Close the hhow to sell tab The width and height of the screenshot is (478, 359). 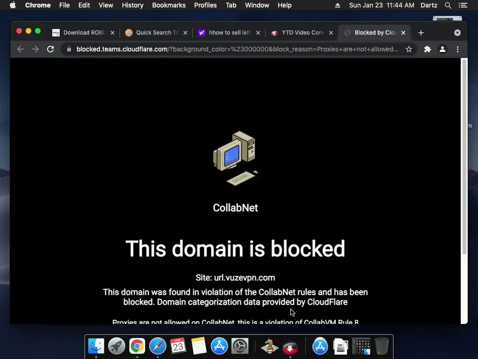(258, 33)
